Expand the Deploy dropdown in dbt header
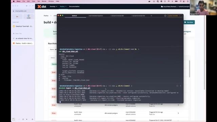This screenshot has width=217, height=122. coord(63,6)
